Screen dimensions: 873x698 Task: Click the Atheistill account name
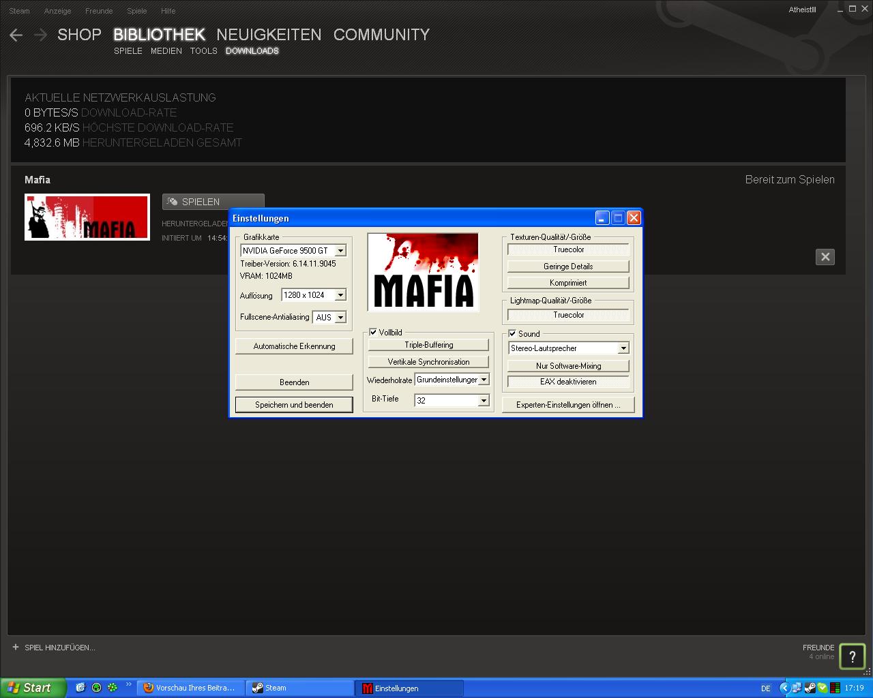802,10
